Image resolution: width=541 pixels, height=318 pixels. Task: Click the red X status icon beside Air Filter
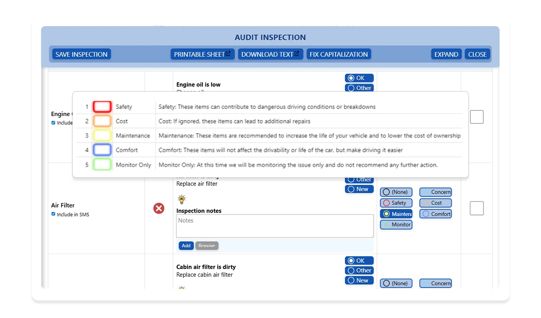pos(159,208)
